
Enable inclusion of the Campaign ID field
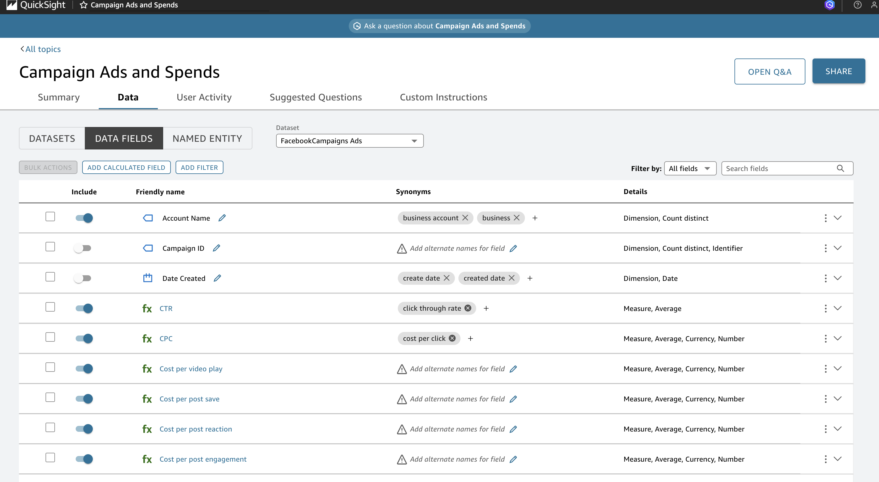click(x=83, y=248)
